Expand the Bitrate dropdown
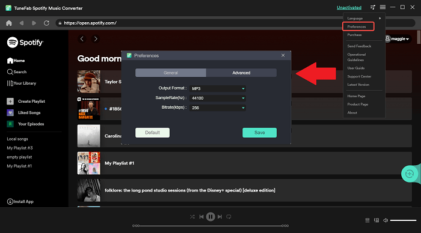 (x=218, y=107)
